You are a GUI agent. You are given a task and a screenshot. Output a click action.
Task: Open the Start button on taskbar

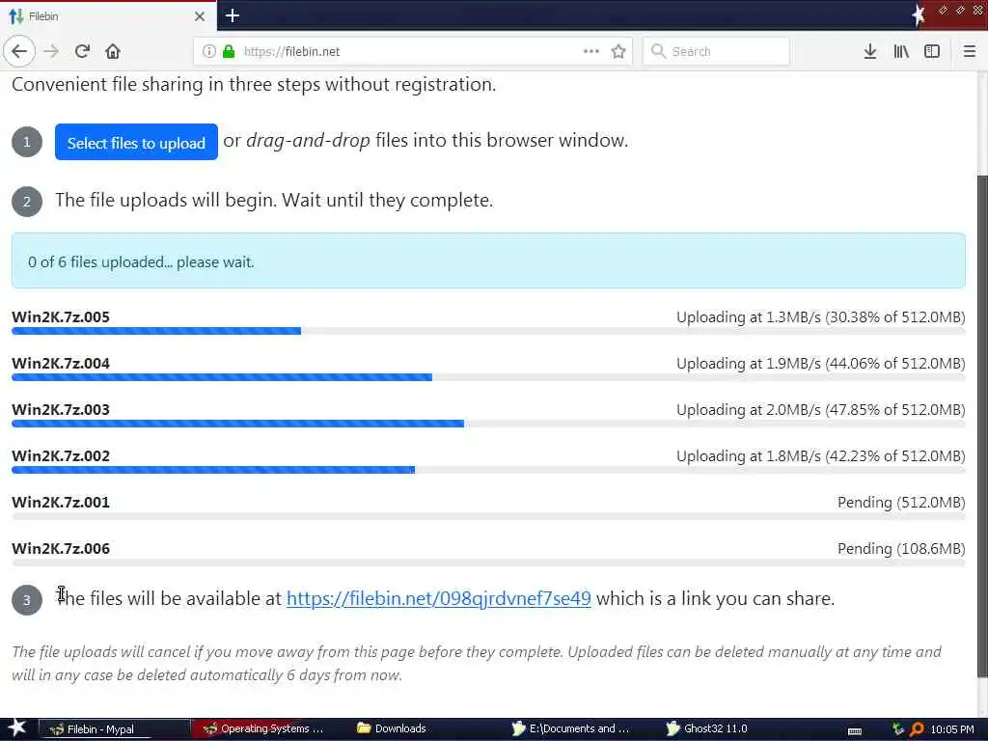[x=17, y=728]
